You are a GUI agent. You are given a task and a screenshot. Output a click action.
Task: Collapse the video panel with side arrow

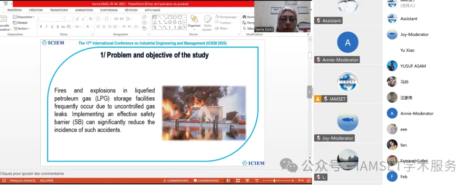309,92
